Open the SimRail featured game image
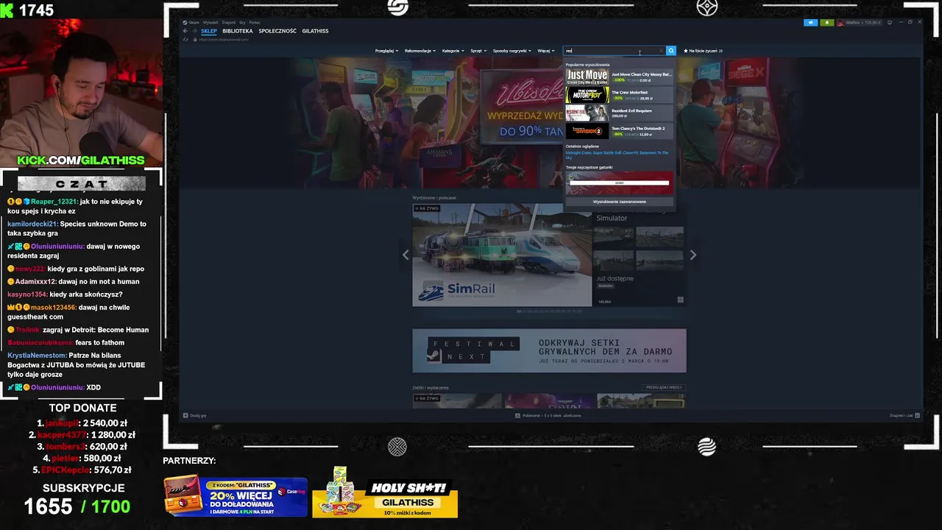This screenshot has height=530, width=942. tap(502, 255)
